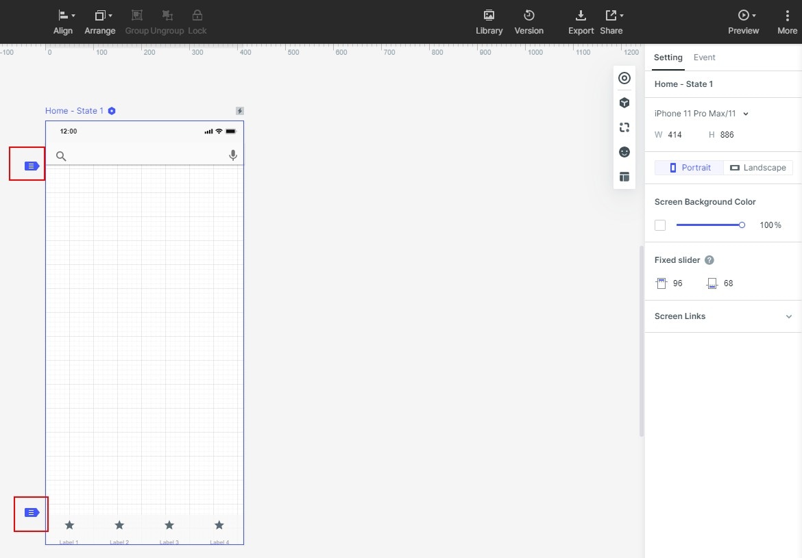The width and height of the screenshot is (802, 558).
Task: Click the blue tag marker beside the star tab bar
Action: (x=32, y=513)
